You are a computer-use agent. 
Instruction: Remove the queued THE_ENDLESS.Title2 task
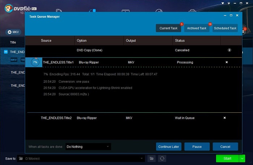click(224, 118)
